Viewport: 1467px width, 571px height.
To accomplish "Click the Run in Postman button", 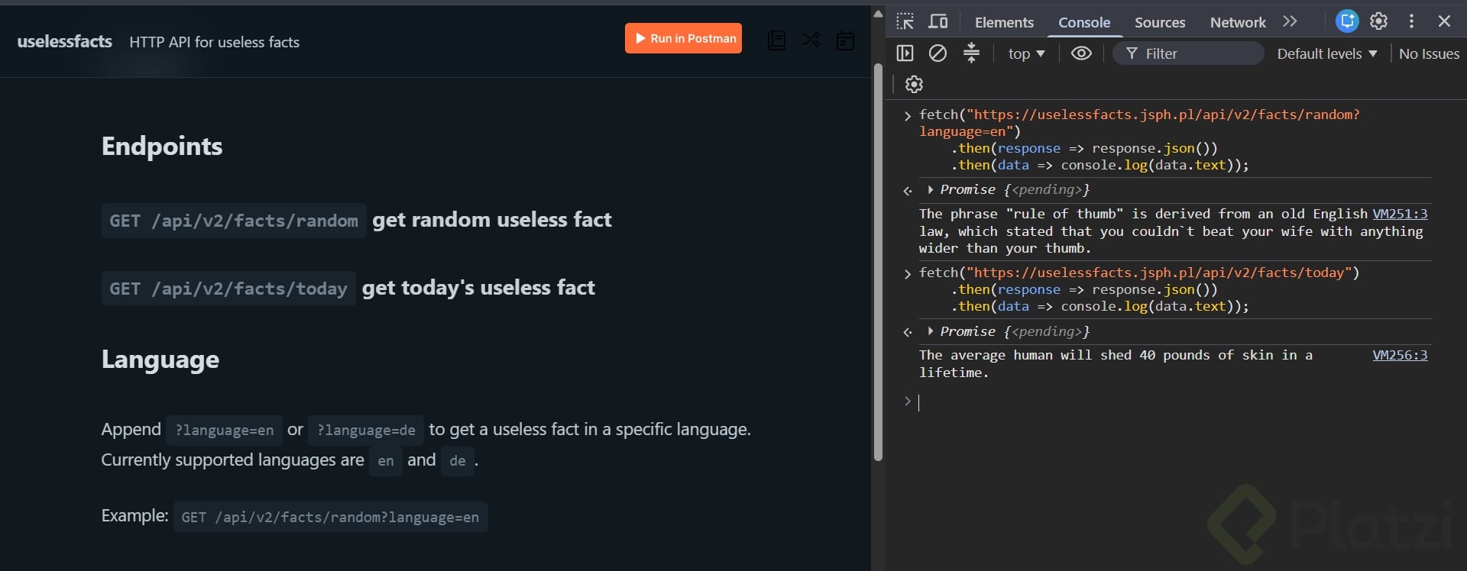I will pos(683,38).
